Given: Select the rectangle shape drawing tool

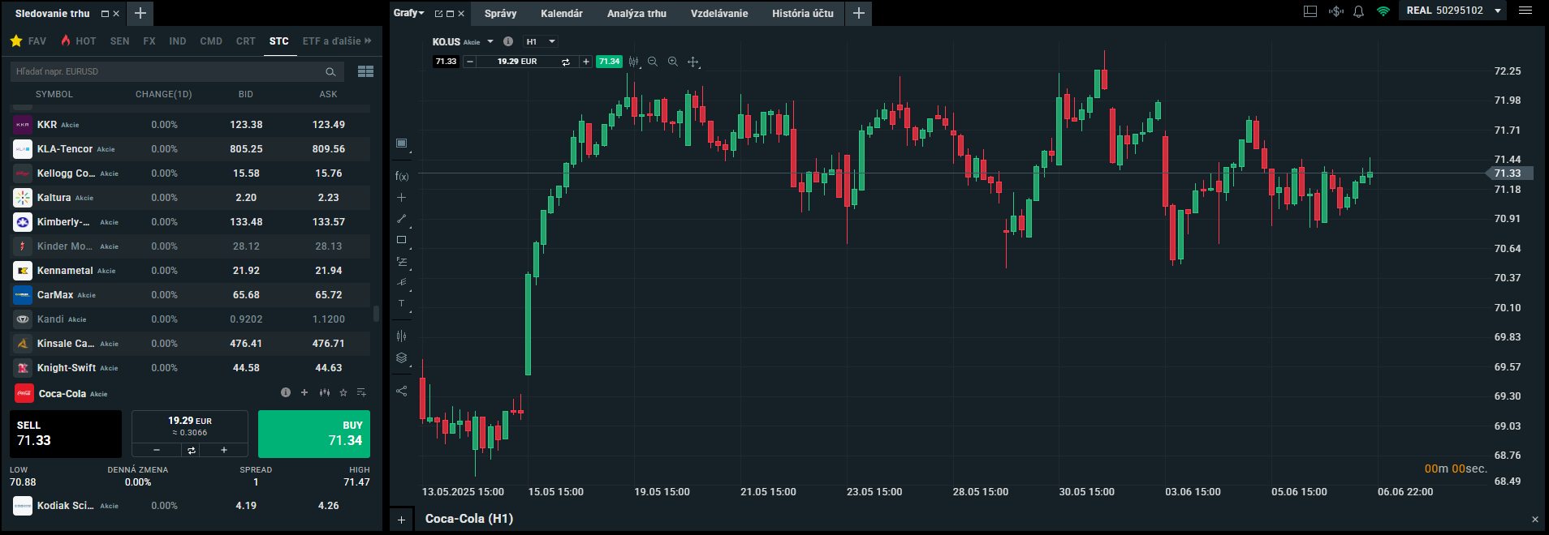Looking at the screenshot, I should tap(401, 240).
